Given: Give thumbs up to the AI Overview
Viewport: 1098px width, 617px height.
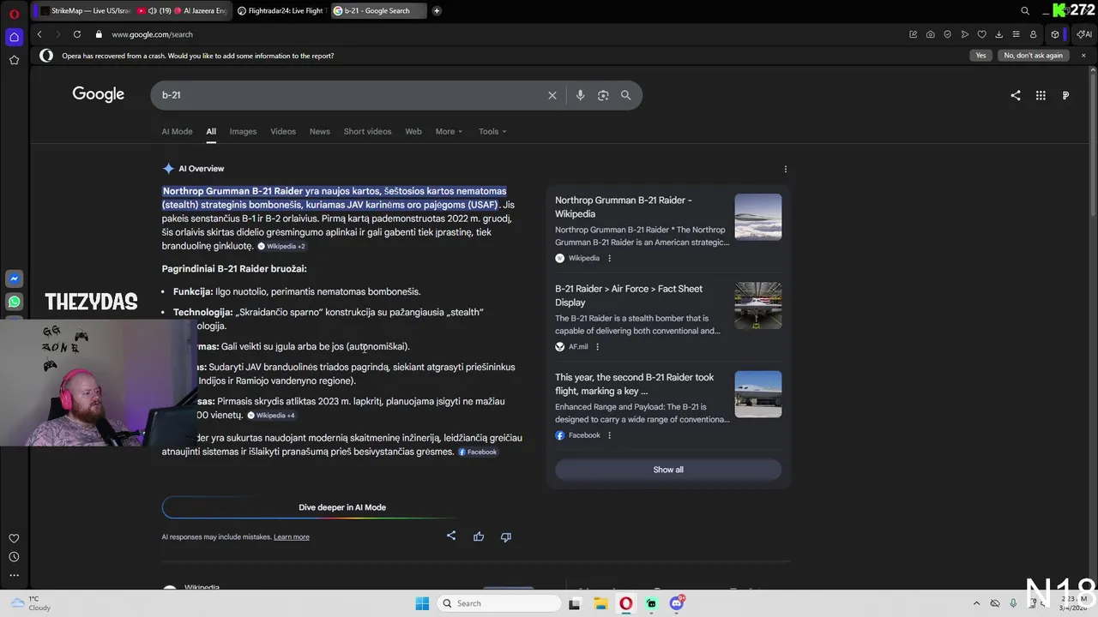Looking at the screenshot, I should [479, 536].
